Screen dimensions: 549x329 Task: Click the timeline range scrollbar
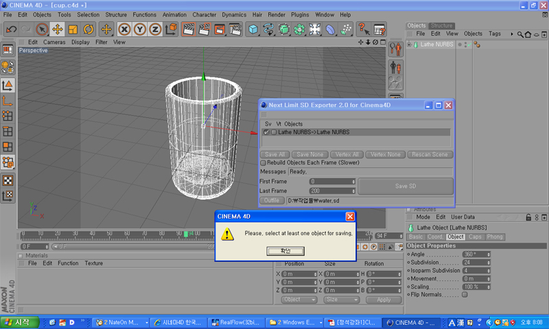coord(133,247)
